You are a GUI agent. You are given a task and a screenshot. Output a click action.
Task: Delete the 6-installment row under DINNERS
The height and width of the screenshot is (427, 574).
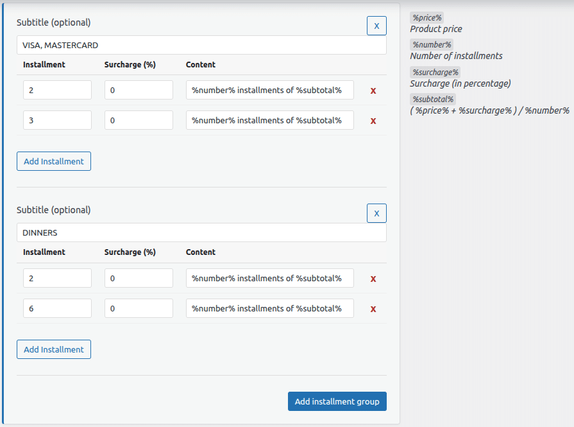coord(373,309)
